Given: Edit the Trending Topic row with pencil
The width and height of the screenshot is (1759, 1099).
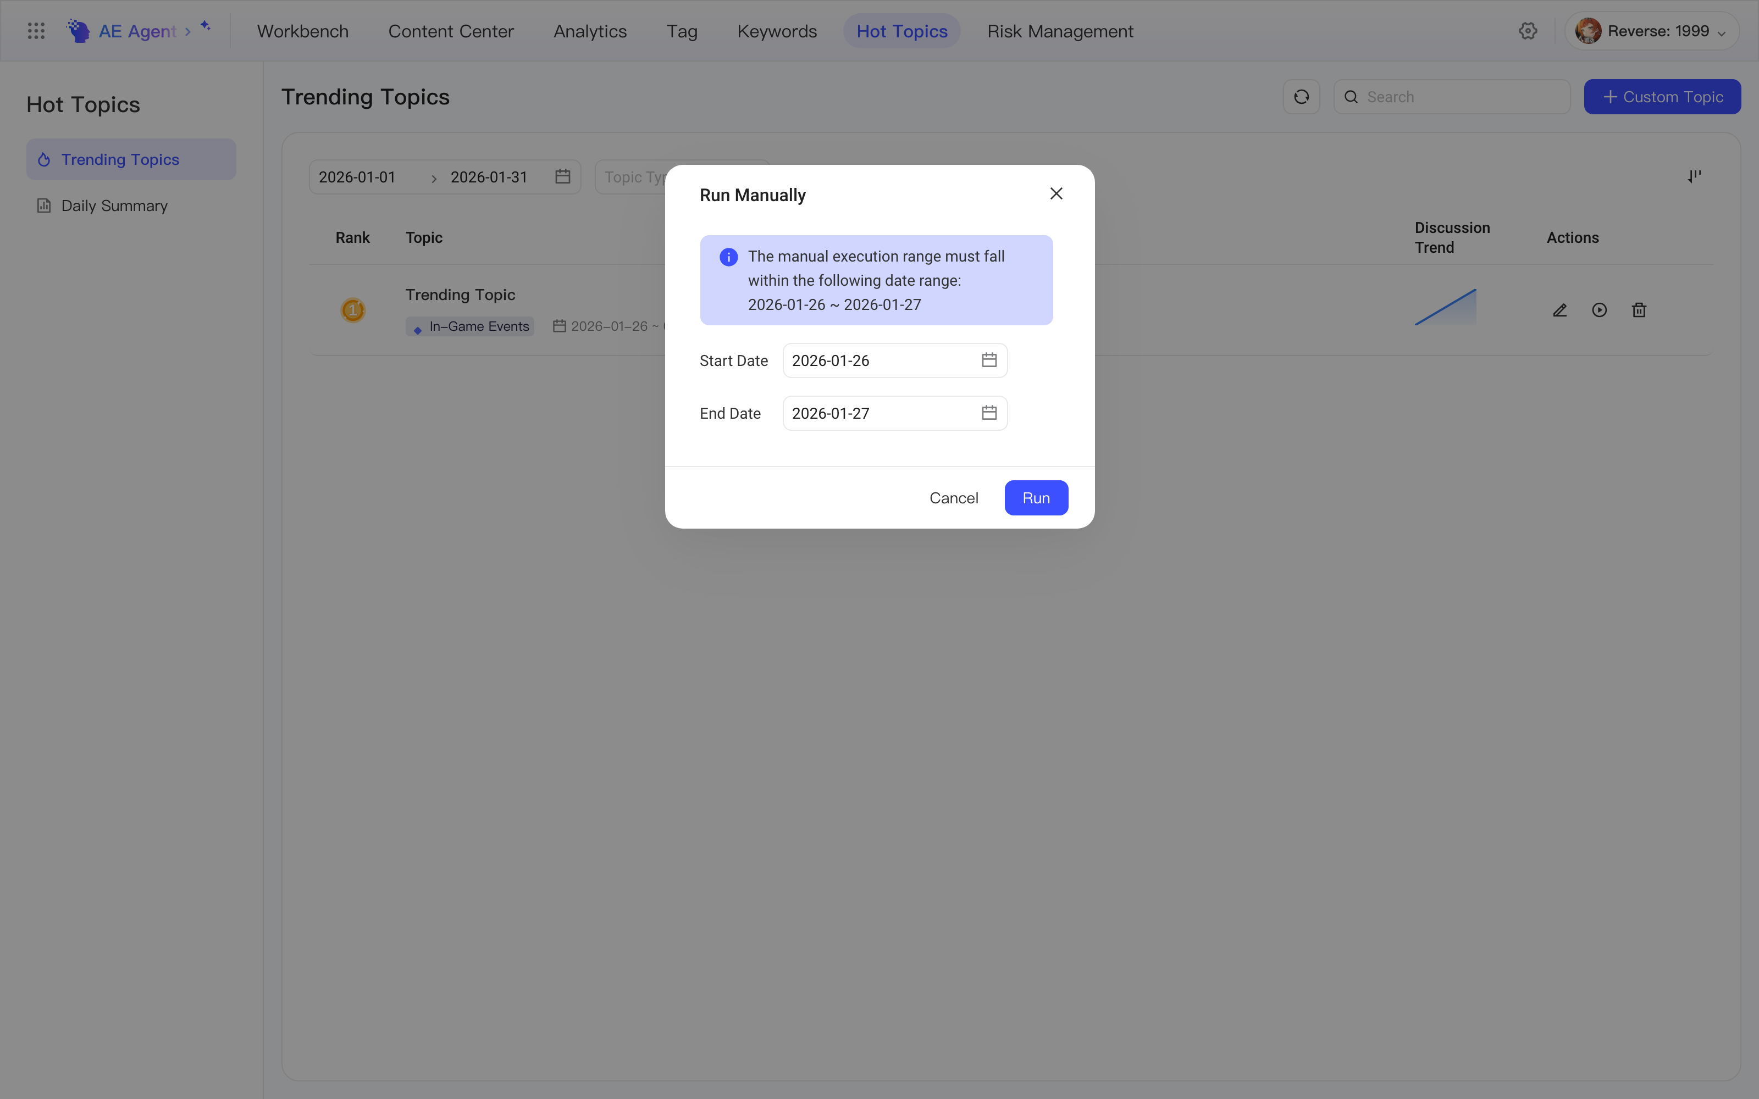Looking at the screenshot, I should [1560, 310].
